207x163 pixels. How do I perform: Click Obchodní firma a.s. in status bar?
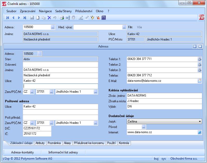(184, 159)
